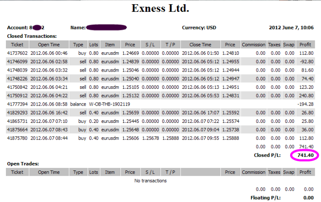Click the report date 2012 June 7, 10:06
This screenshot has height=202, width=321.
291,28
